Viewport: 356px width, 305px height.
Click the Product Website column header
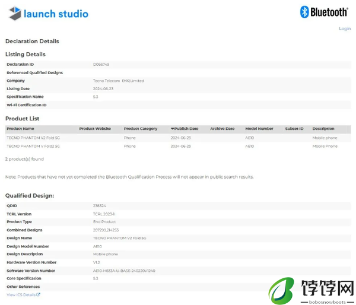[95, 129]
